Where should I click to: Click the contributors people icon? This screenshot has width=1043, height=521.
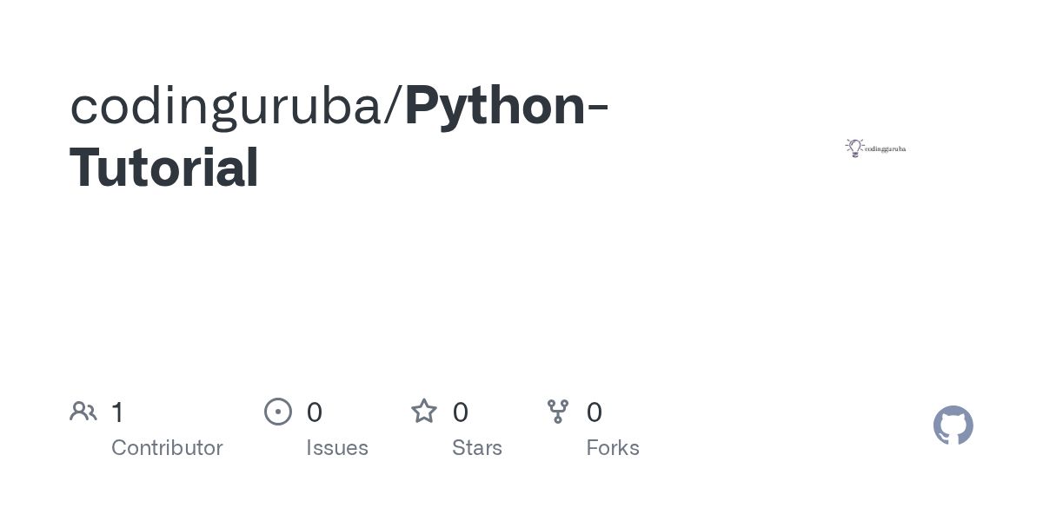tap(83, 412)
